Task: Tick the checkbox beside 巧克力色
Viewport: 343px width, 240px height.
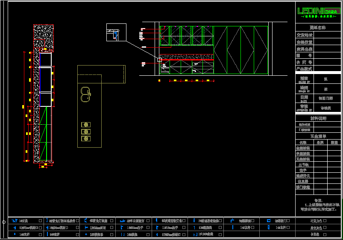Action: point(325,221)
